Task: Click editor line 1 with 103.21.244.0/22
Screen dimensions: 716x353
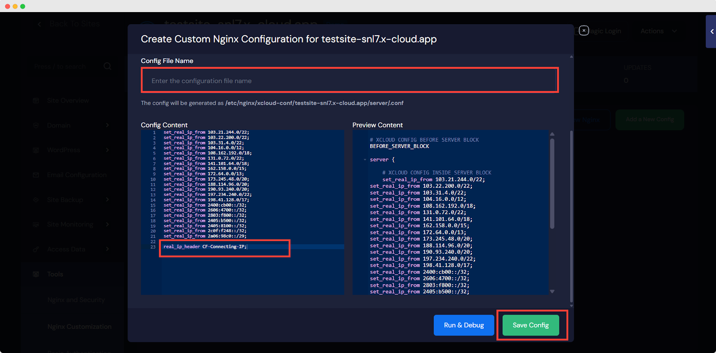Action: point(206,132)
